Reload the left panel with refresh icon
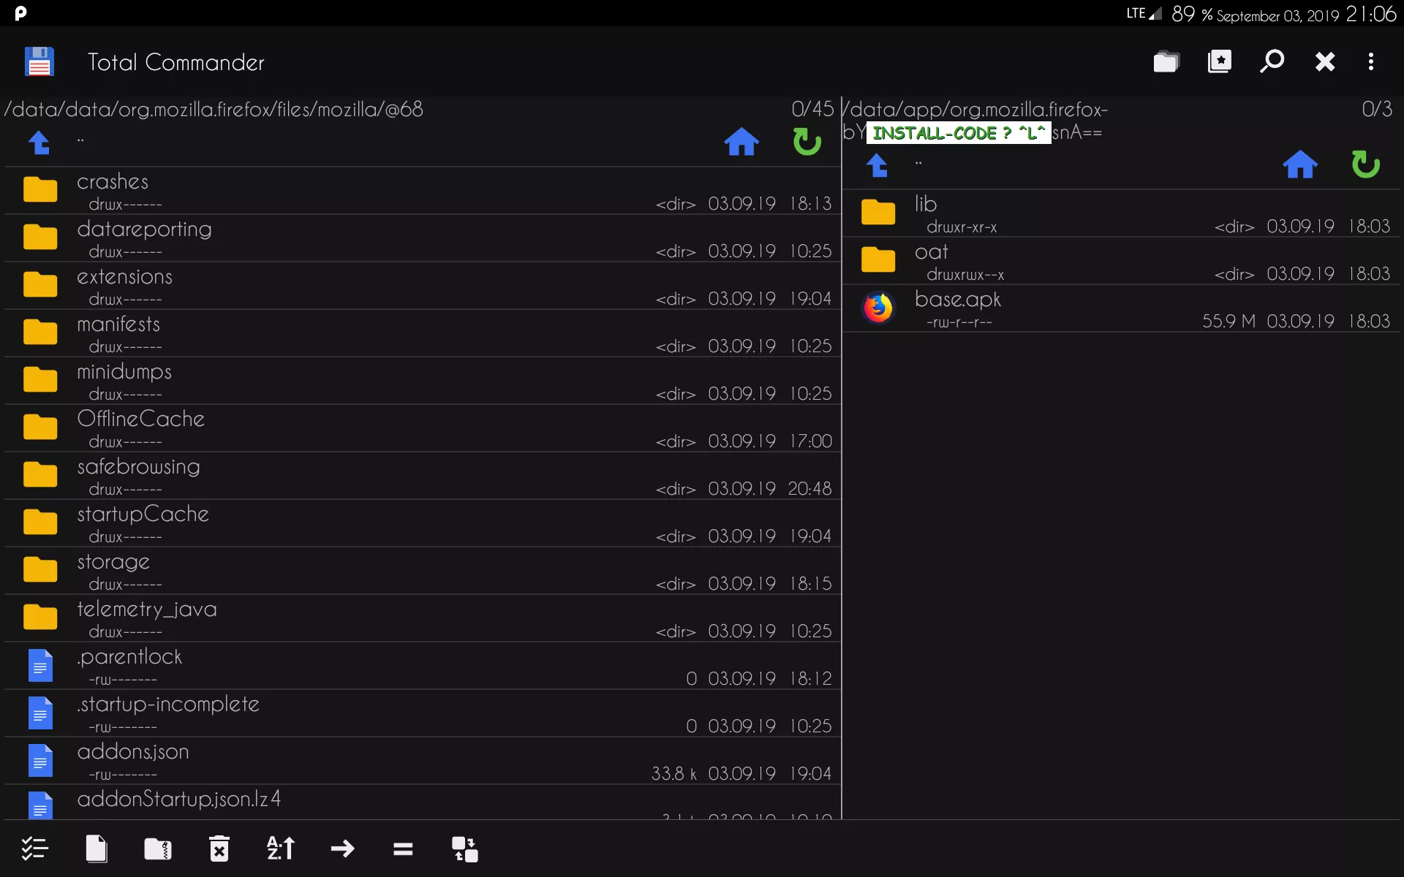Screen dimensions: 1404x877 pyautogui.click(x=807, y=142)
